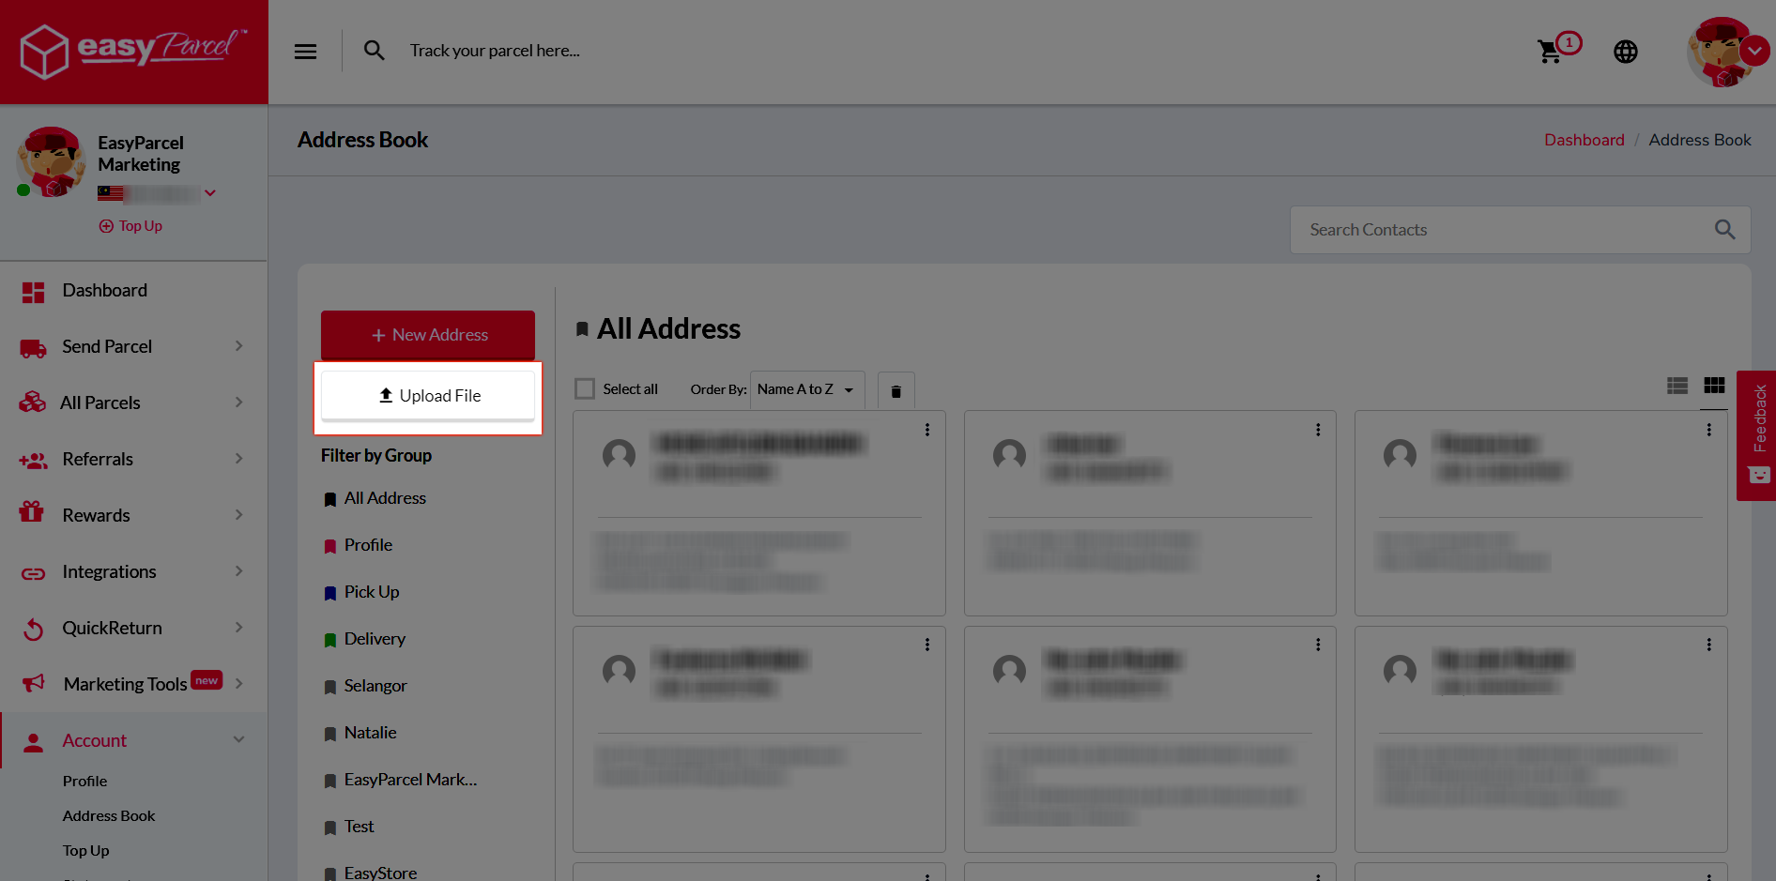
Task: Expand the top-right avatar dropdown arrow
Action: tap(1754, 51)
